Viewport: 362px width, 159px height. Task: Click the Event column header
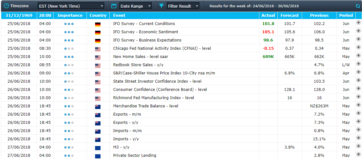[184, 16]
